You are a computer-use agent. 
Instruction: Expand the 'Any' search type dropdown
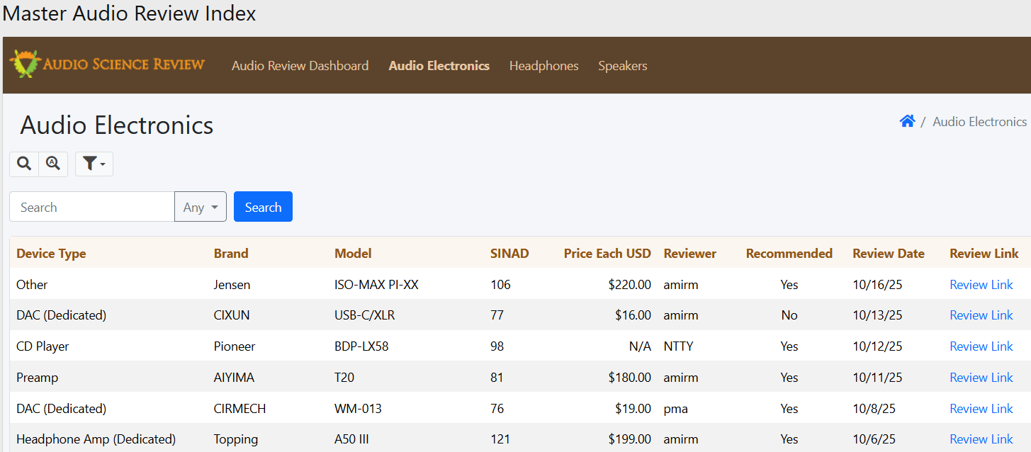click(201, 207)
